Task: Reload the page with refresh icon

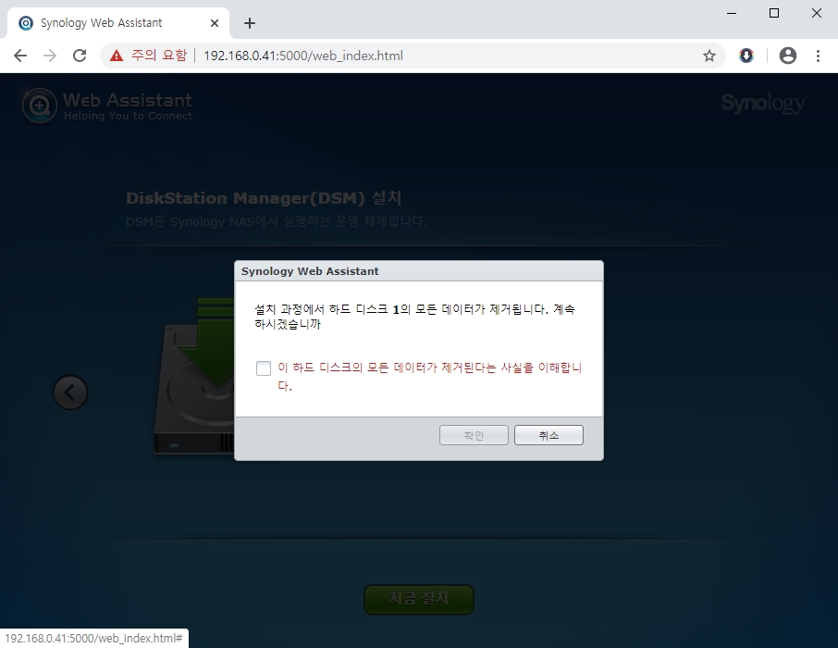Action: (80, 56)
